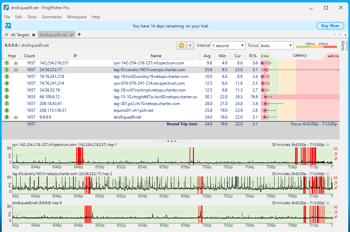Open the Summaries menu
This screenshot has width=350, height=232.
pos(52,17)
